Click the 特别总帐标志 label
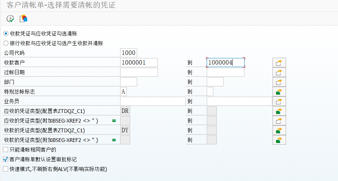Viewport: 338px width, 181px height. point(19,92)
